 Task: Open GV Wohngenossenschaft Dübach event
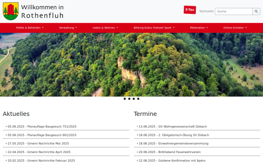pos(173,126)
